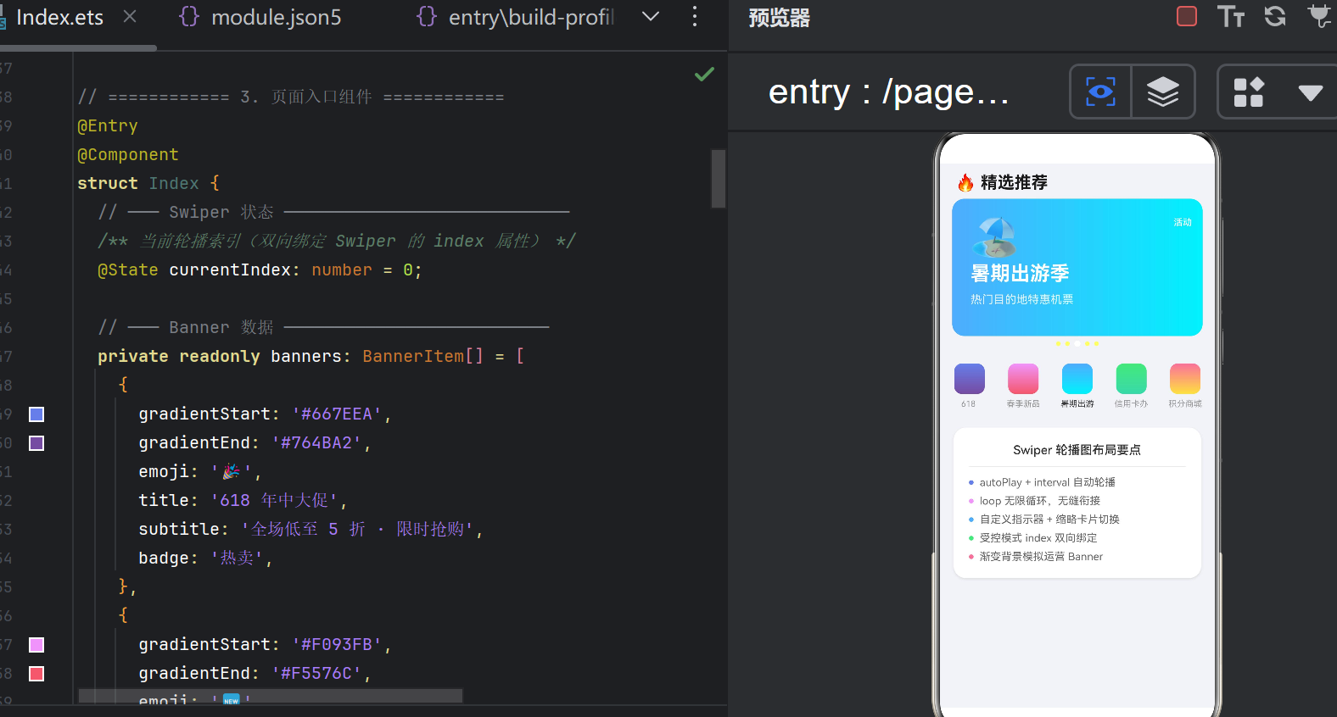Click the #F093FB color swatch in gutter
This screenshot has height=717, width=1337.
click(x=36, y=645)
